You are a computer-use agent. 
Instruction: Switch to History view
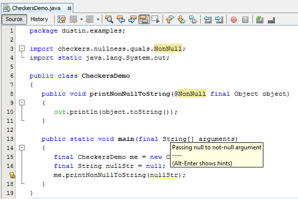coord(39,19)
